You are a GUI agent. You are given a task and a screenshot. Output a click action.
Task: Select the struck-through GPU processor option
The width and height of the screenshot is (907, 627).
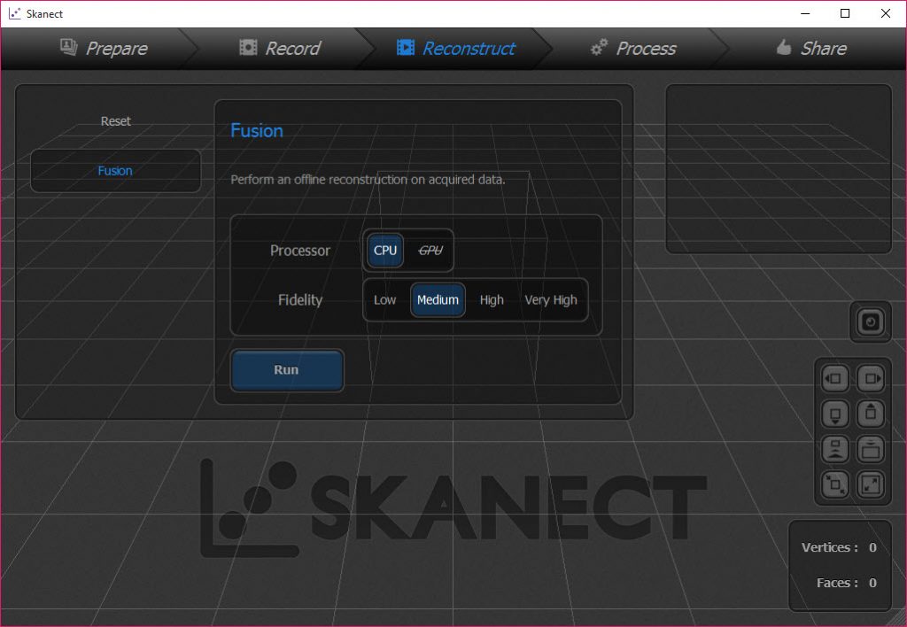point(430,251)
